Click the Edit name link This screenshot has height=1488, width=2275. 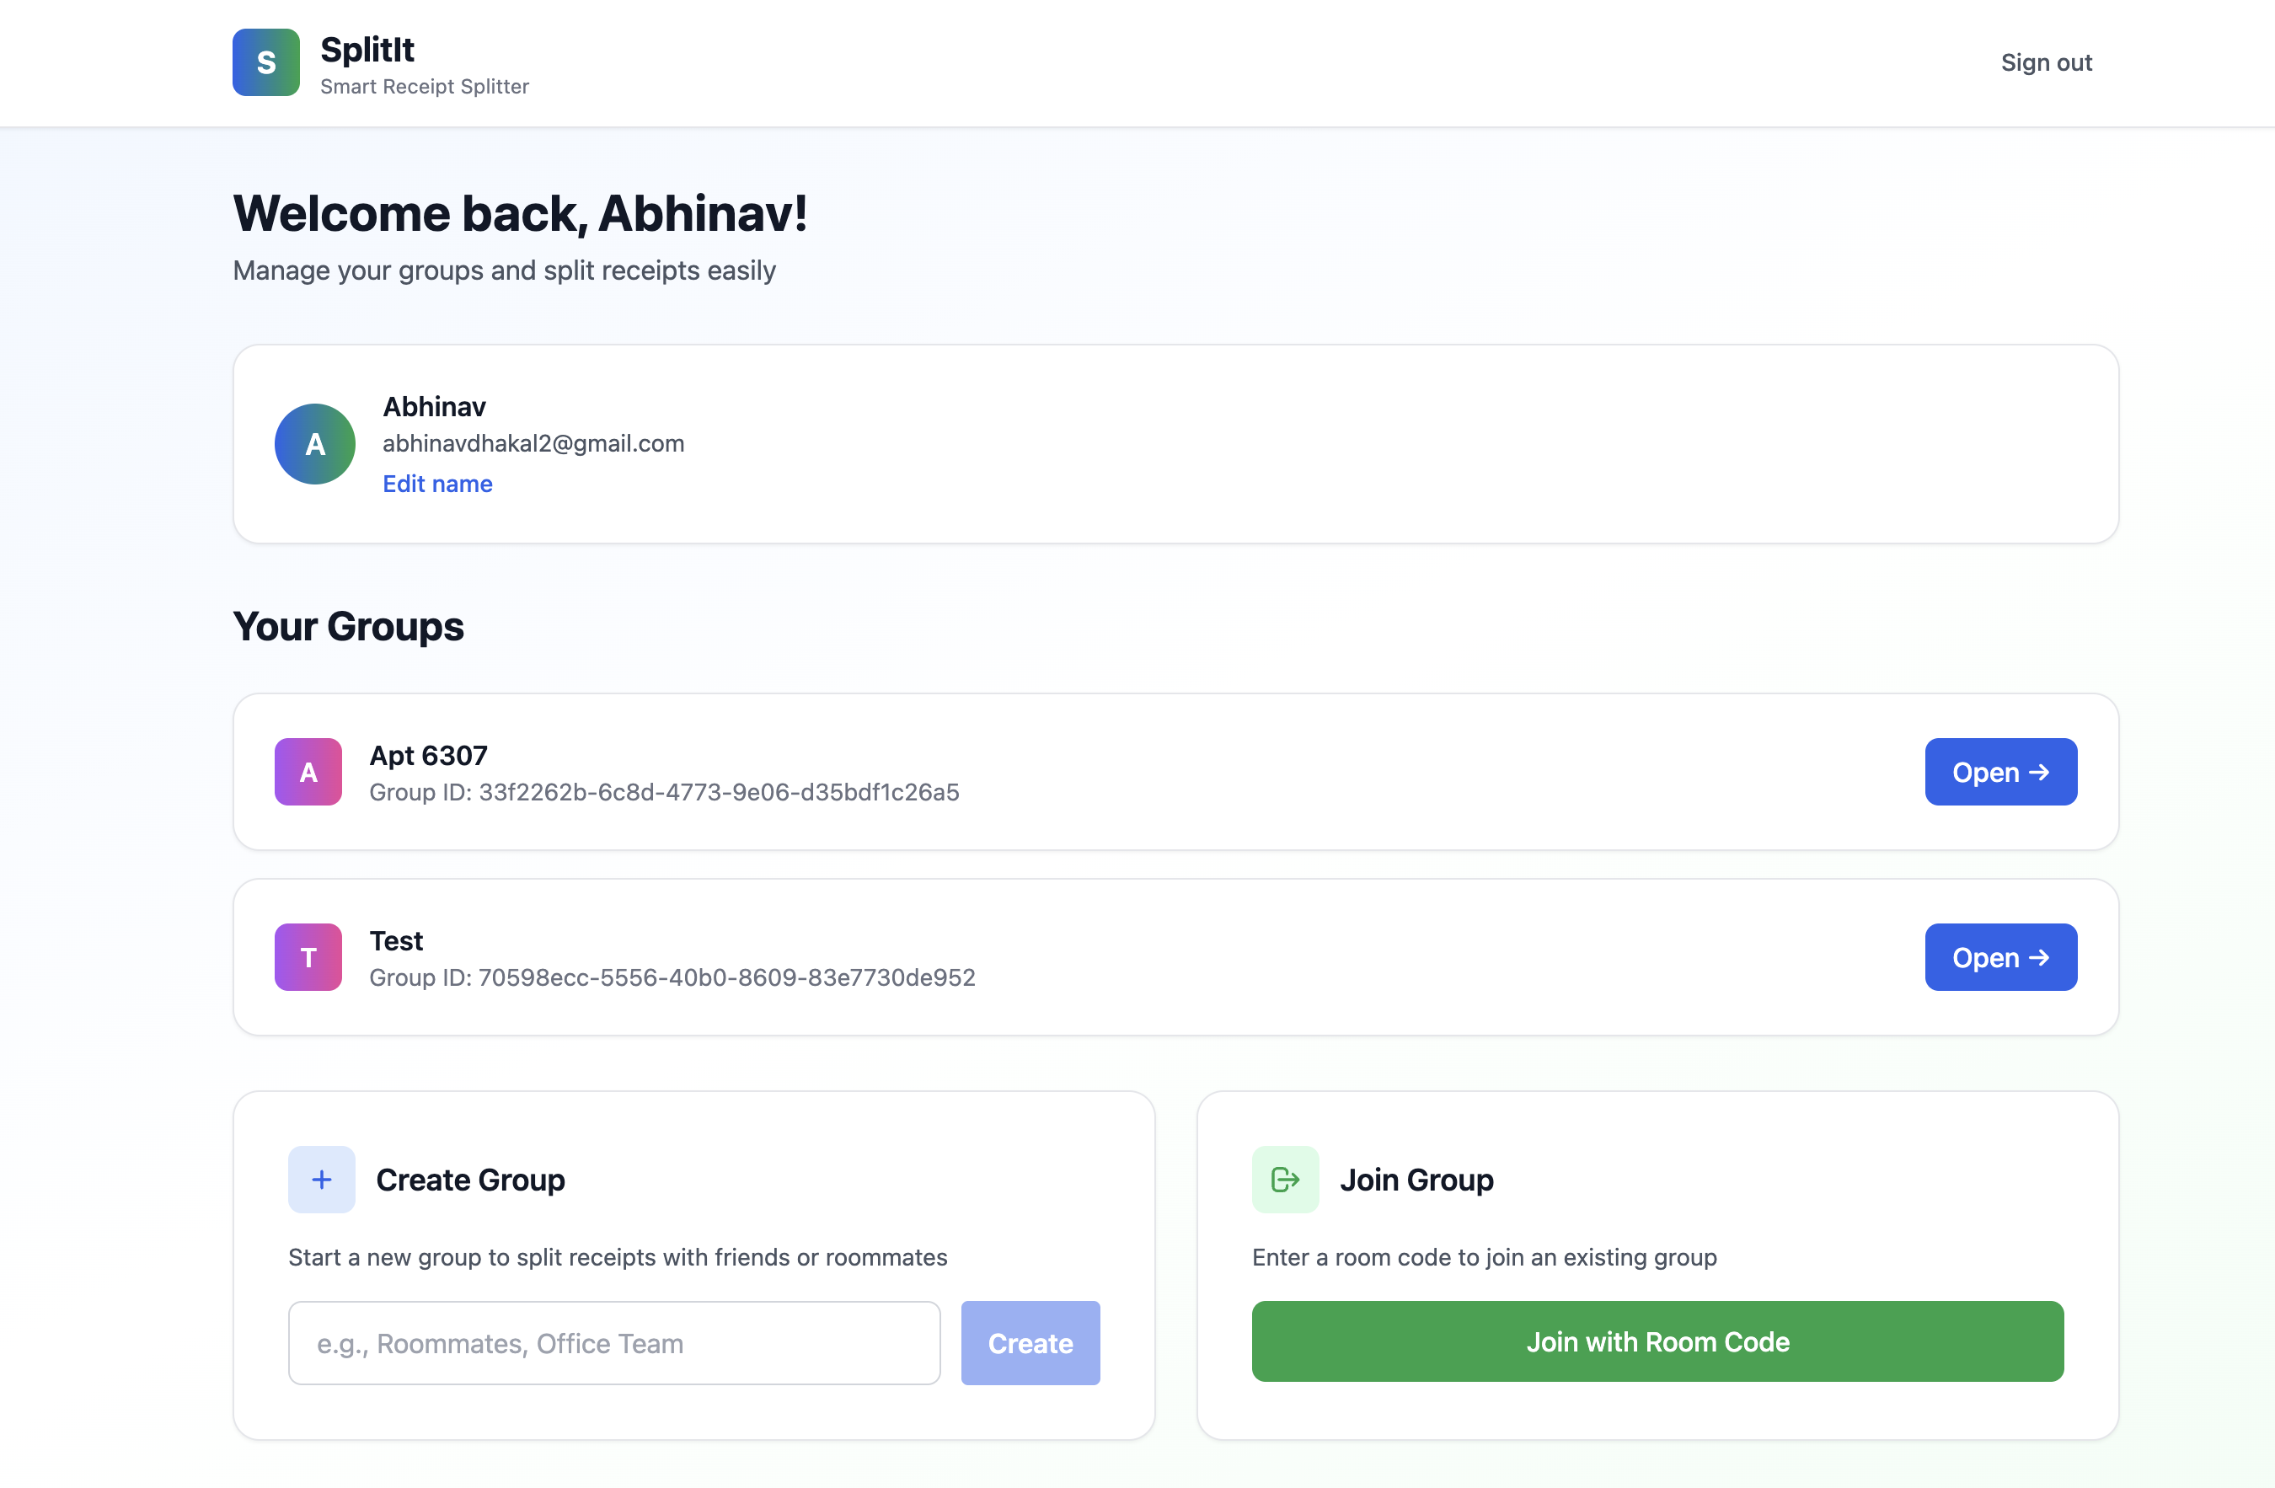pyautogui.click(x=436, y=484)
